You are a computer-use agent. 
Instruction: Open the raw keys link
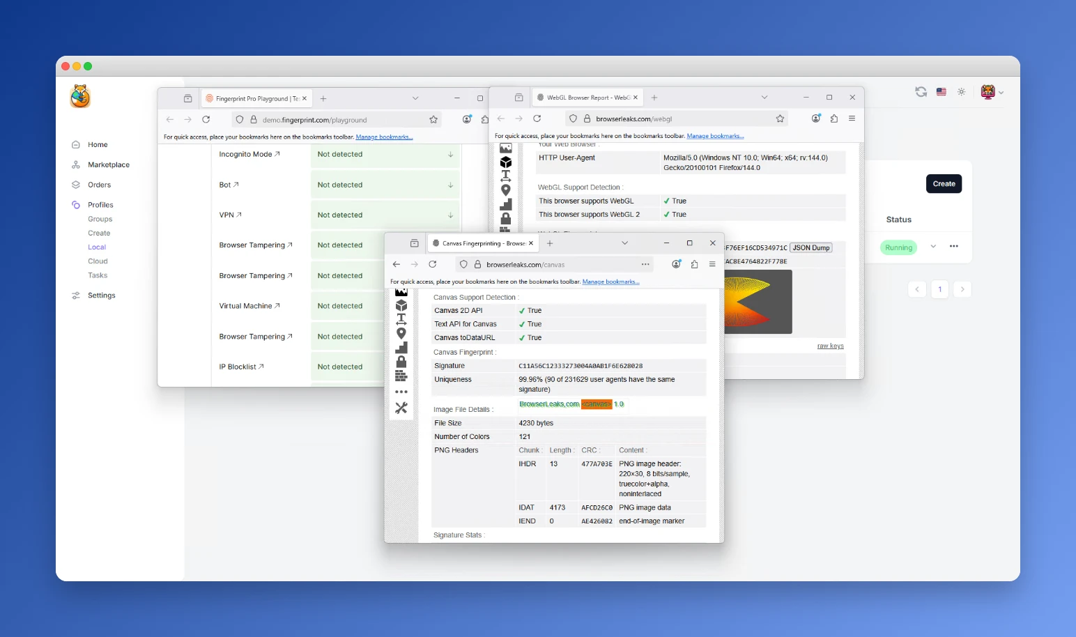pyautogui.click(x=830, y=345)
